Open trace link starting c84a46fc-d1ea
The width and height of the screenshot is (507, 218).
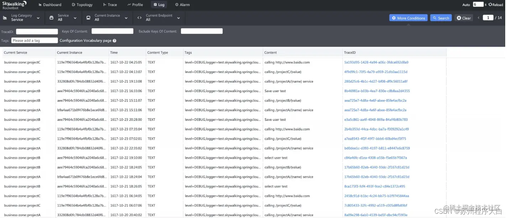(x=376, y=158)
